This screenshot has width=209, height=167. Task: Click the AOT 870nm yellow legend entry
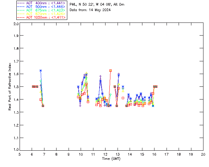point(41,14)
